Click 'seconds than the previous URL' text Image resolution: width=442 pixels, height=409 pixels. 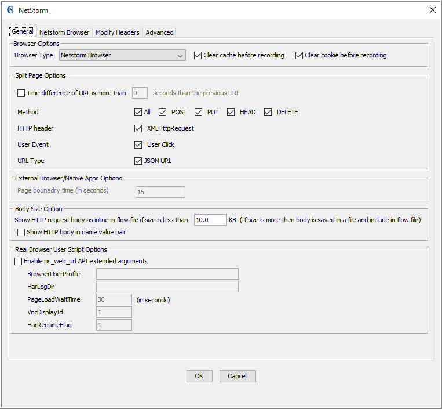196,93
